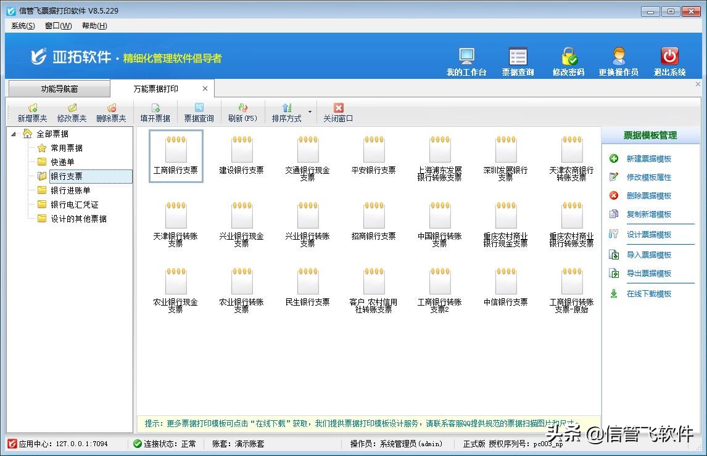Select the 工商银行支票 template

[176, 156]
